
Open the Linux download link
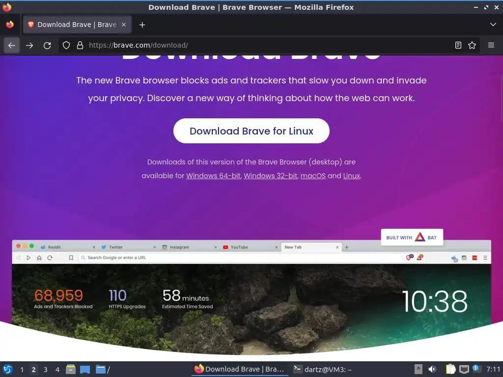point(351,176)
